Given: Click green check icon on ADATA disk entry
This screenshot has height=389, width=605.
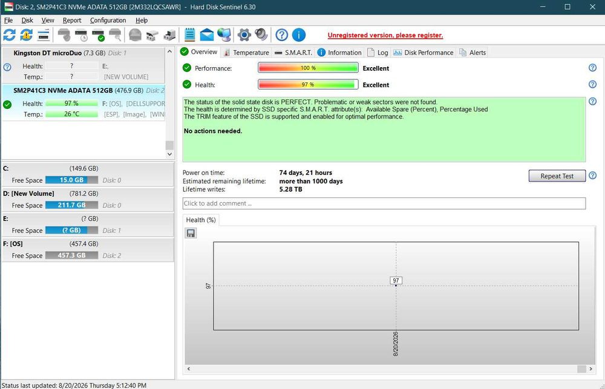Looking at the screenshot, I should 7,105.
